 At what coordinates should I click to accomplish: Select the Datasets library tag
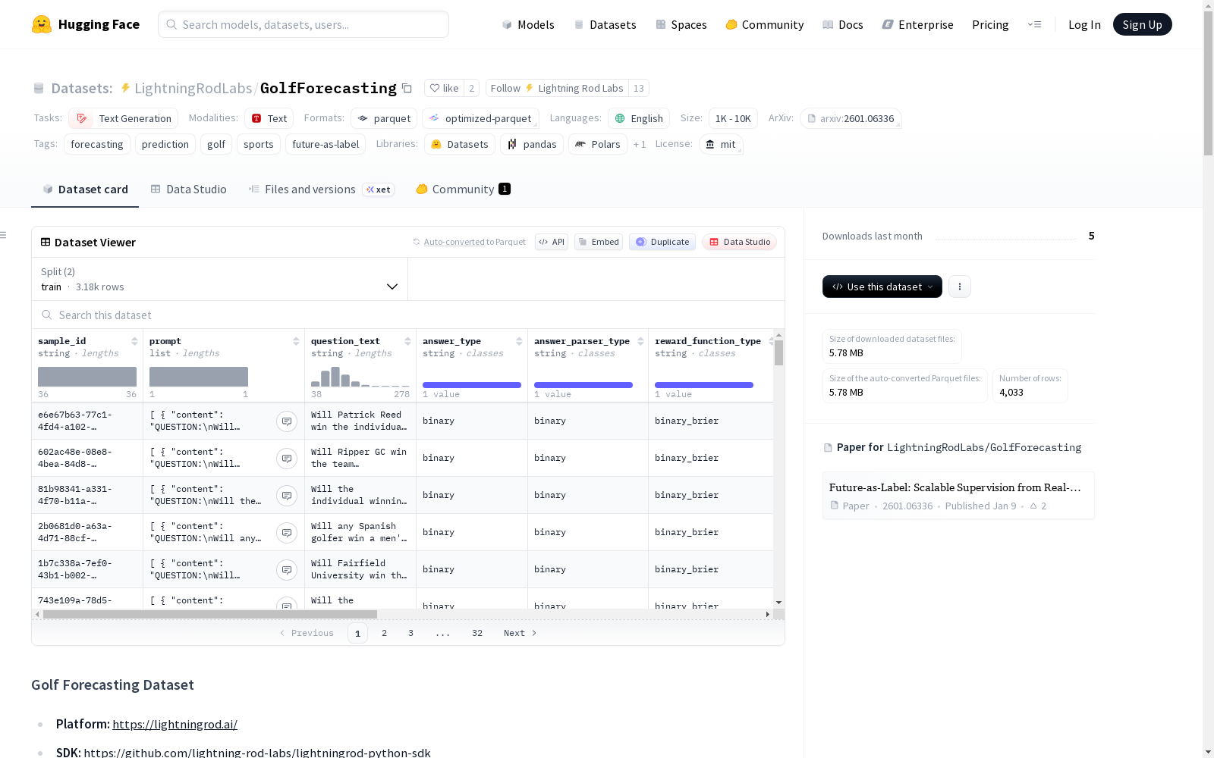460,144
